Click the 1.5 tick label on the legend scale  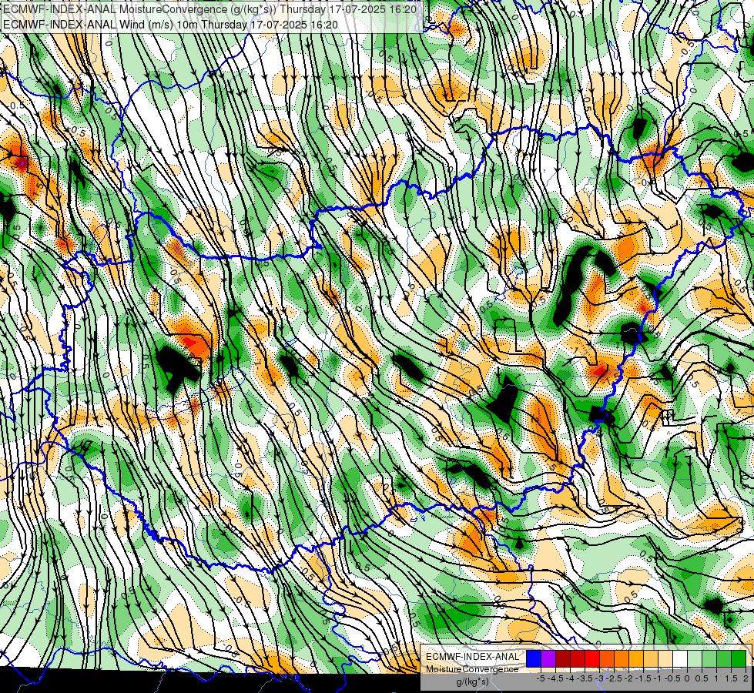click(x=730, y=678)
